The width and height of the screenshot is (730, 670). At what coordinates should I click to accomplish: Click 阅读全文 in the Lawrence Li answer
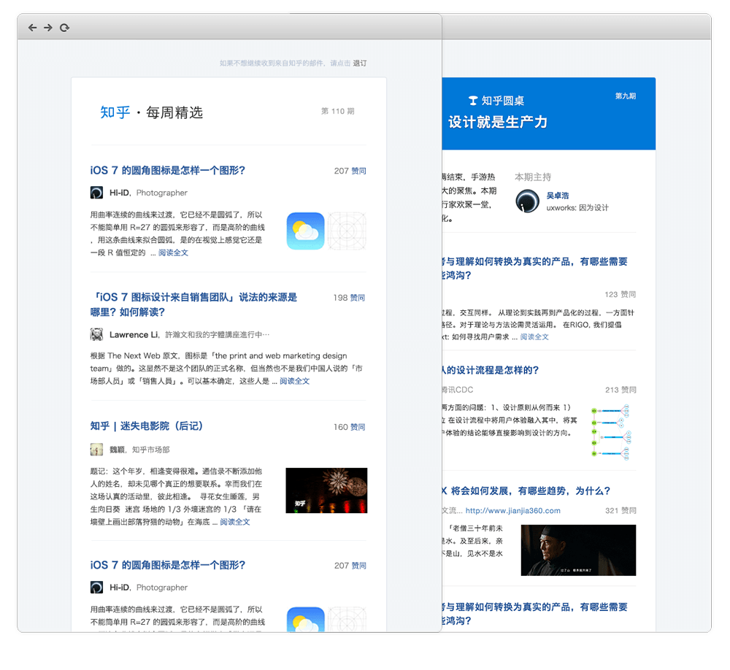294,381
